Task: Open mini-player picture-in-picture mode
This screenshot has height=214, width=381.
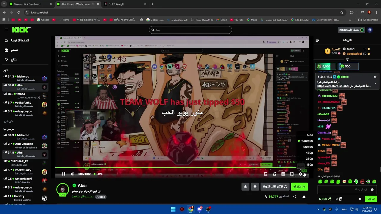Action: click(266, 174)
